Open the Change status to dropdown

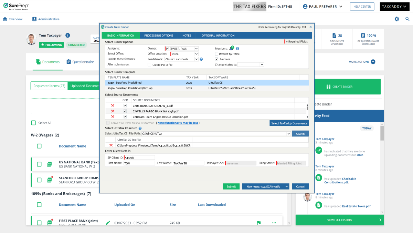262,64
